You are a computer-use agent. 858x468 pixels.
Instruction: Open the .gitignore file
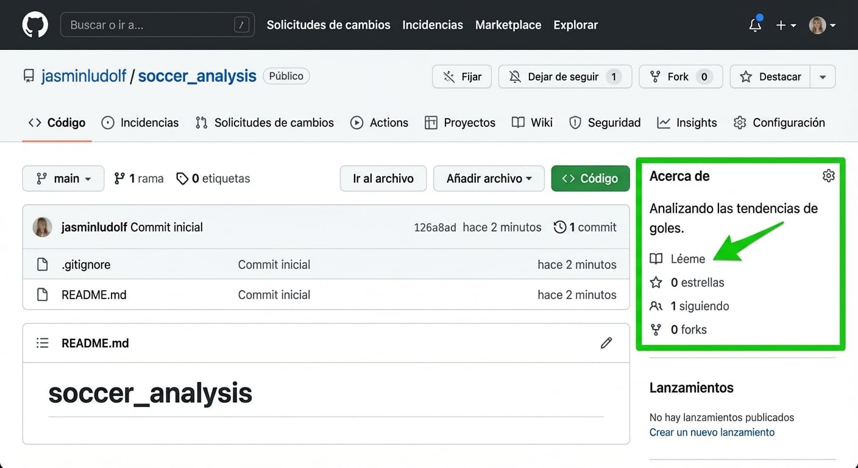click(x=86, y=264)
